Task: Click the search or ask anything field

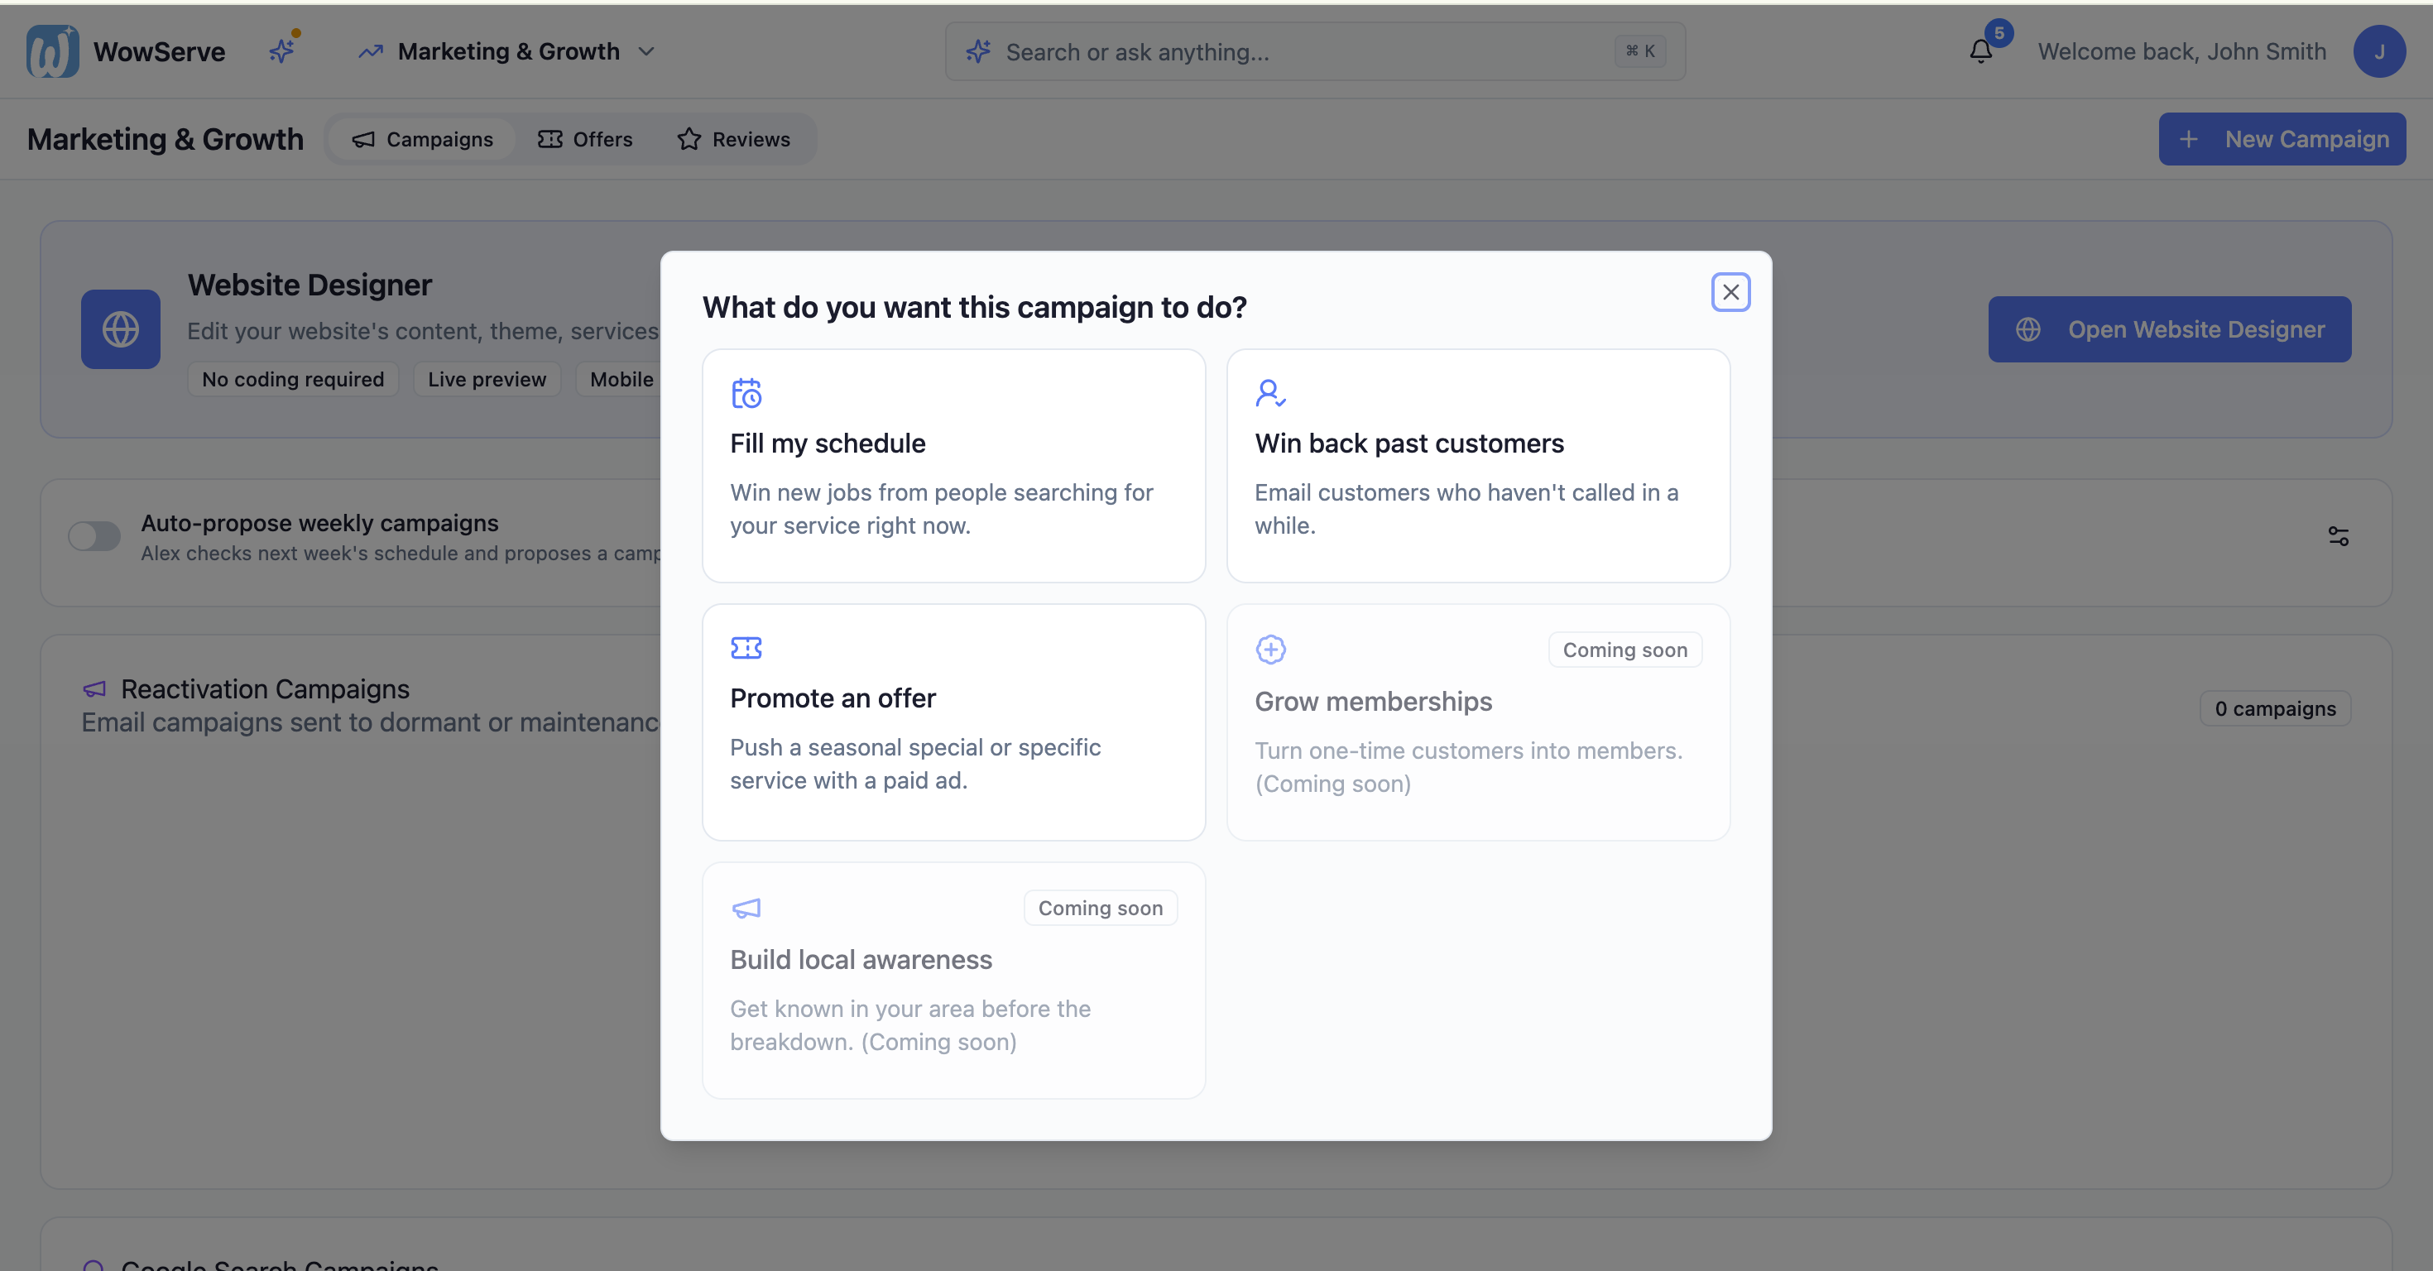Action: [x=1315, y=52]
